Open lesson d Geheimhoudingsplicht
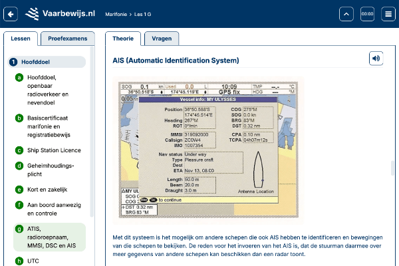Screen dimensions: 399x266 [x=50, y=170]
